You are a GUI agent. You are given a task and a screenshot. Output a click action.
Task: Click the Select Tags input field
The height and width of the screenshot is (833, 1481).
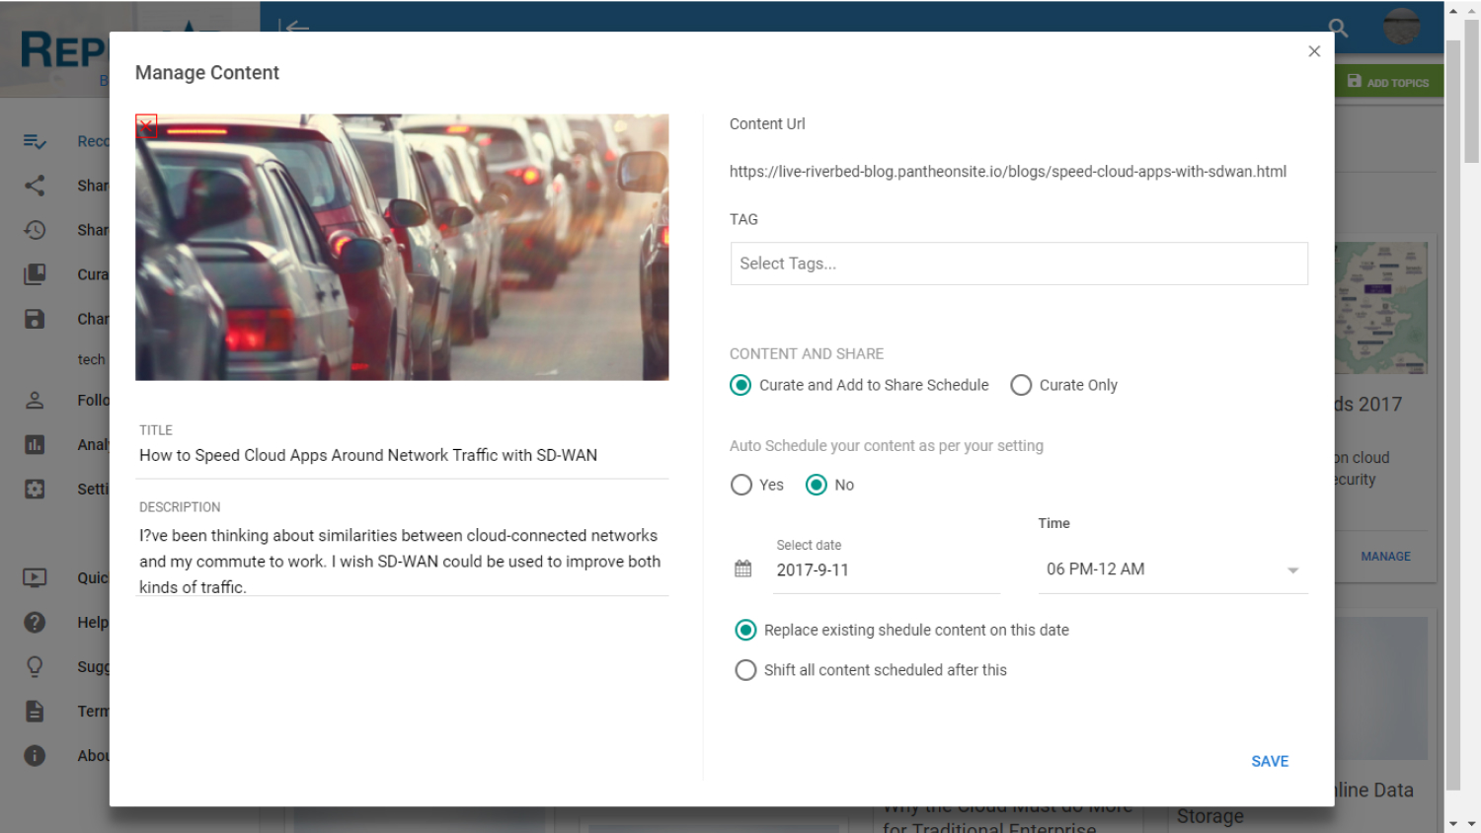pos(1019,264)
